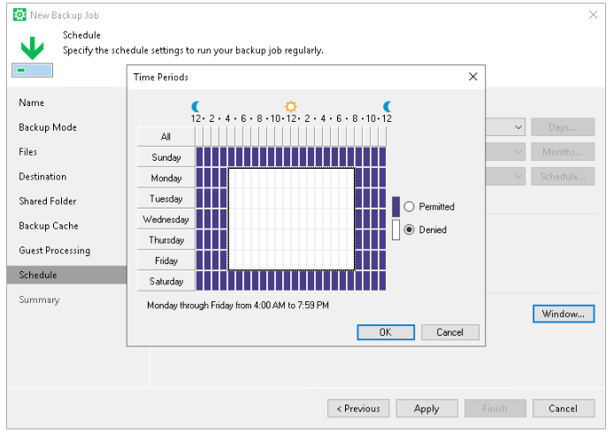Expand the dropdown beside Days button
Viewport: 614px width, 432px height.
517,127
